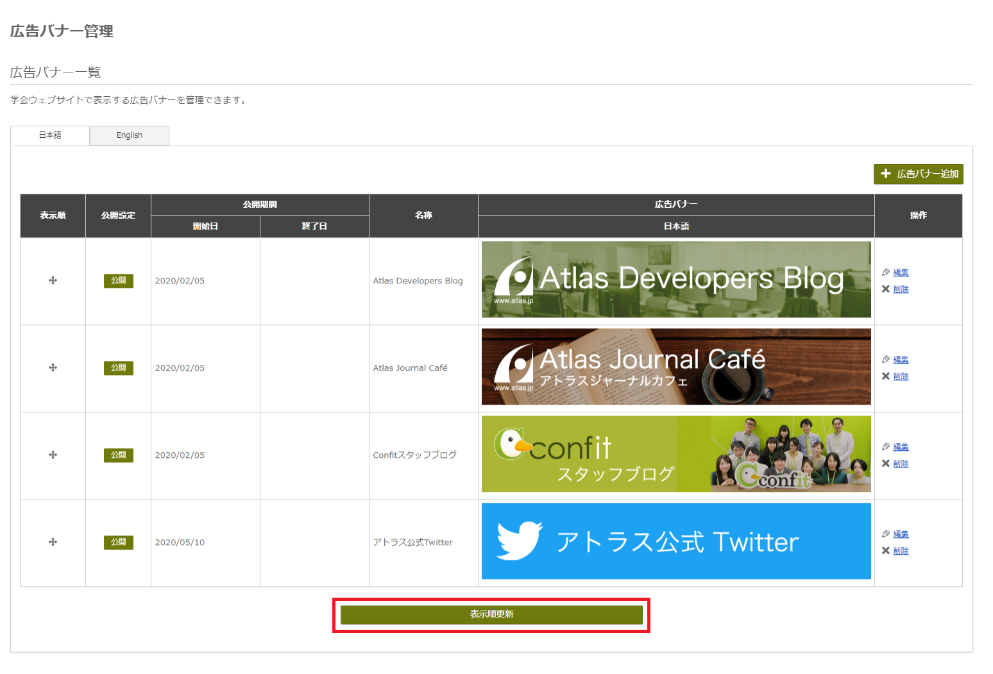993x674 pixels.
Task: Click the 公開期間 header cell
Action: pos(260,205)
